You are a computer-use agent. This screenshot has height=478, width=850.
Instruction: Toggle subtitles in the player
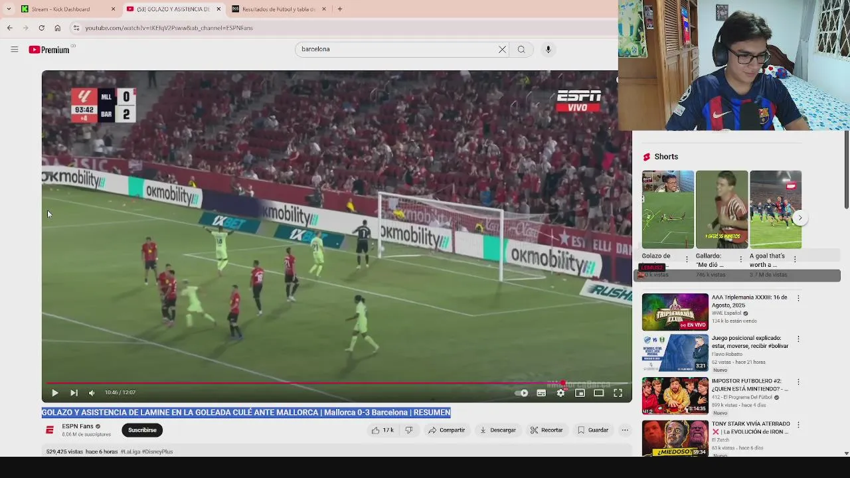pyautogui.click(x=541, y=393)
